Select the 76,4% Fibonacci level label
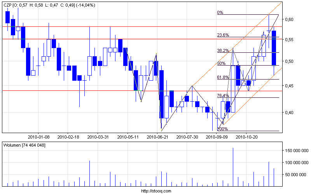 click(x=223, y=95)
